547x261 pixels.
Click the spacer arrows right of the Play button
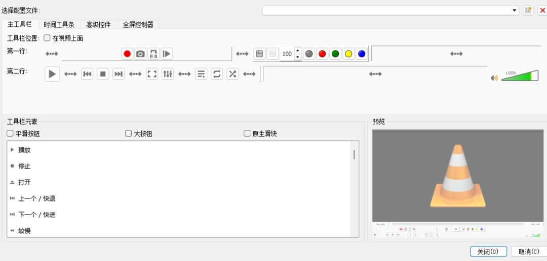point(70,74)
